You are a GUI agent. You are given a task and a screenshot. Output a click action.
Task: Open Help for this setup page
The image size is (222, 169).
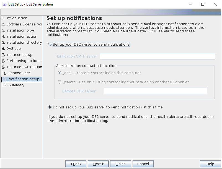[210, 164]
